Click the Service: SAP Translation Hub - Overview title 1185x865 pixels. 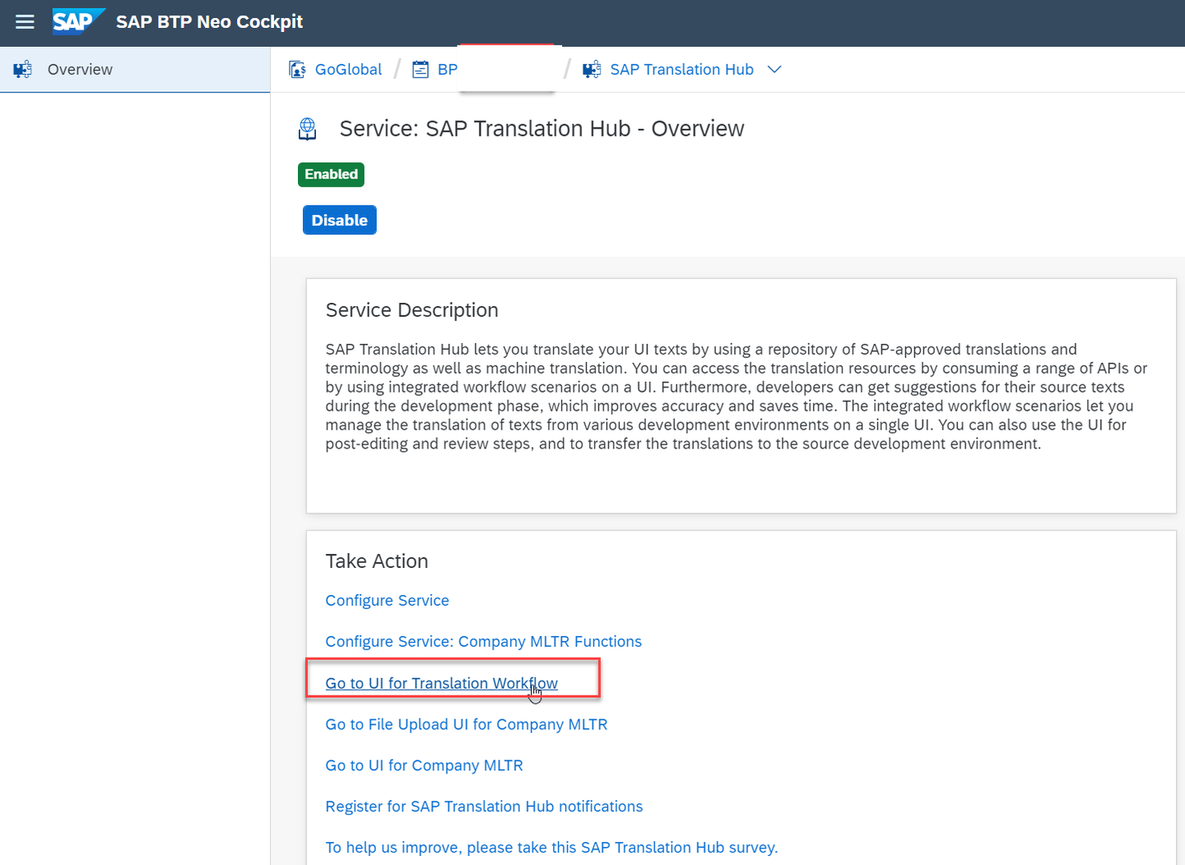tap(541, 129)
